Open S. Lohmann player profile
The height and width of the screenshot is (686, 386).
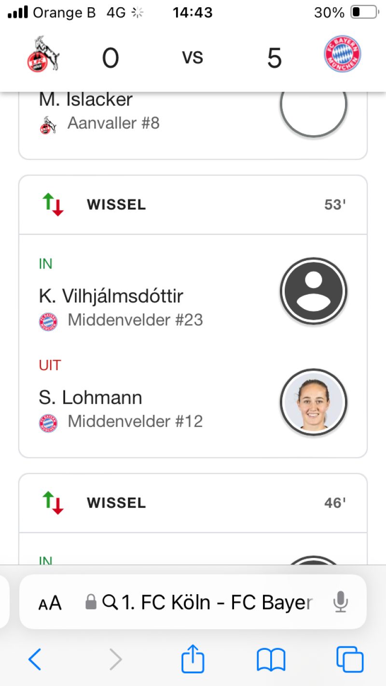(x=91, y=398)
